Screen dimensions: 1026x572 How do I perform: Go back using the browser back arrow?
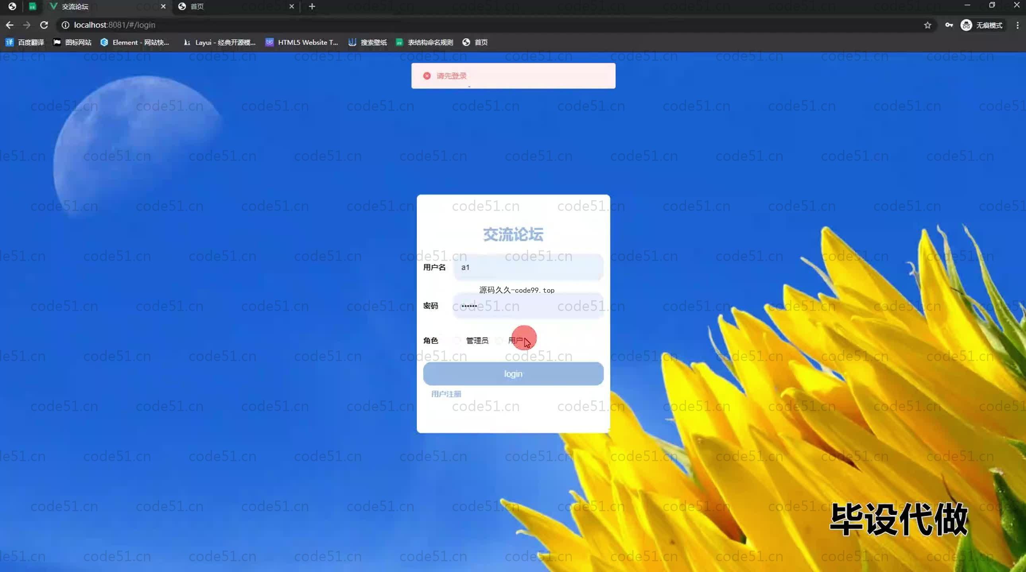pos(10,25)
